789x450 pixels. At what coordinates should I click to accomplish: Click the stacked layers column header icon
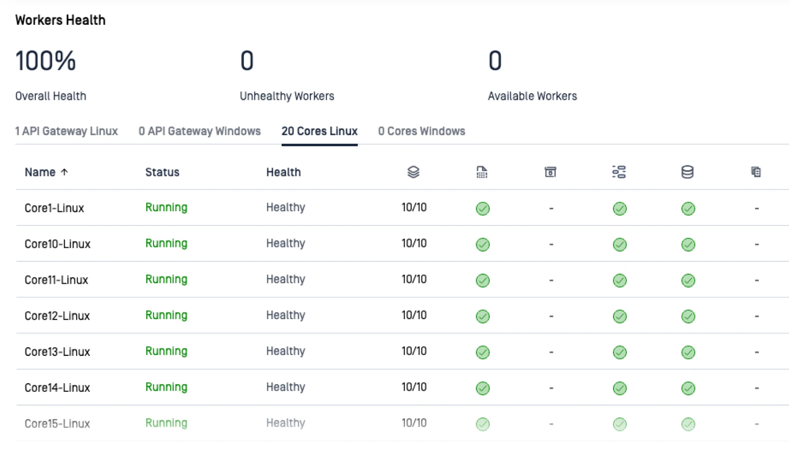click(413, 172)
